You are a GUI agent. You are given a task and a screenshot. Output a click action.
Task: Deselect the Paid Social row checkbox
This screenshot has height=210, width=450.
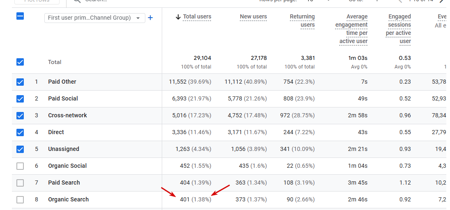point(20,99)
